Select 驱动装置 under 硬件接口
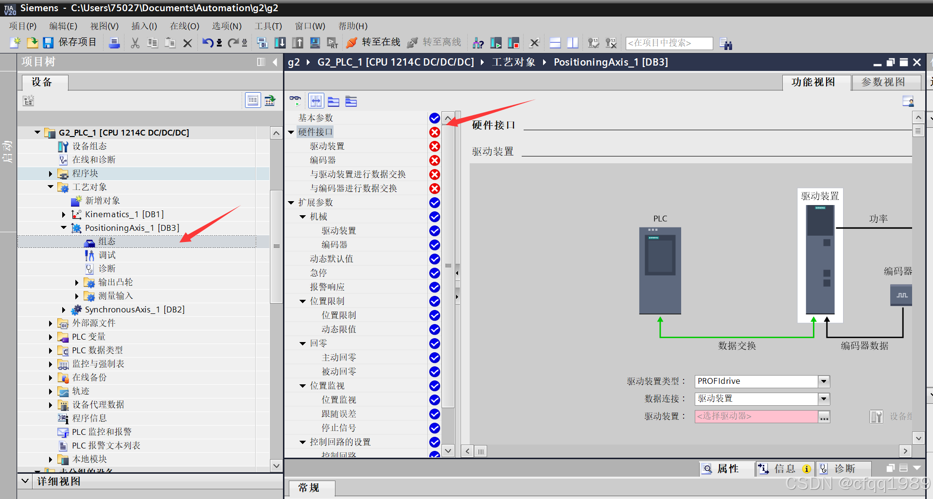The image size is (933, 499). [x=327, y=146]
